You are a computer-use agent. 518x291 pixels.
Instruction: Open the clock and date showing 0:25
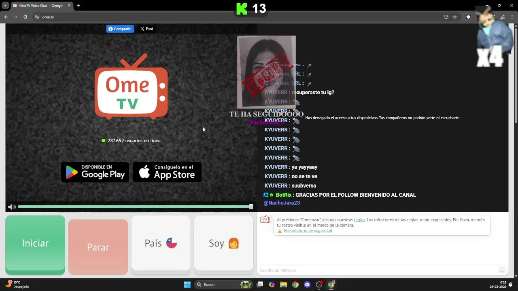point(498,285)
